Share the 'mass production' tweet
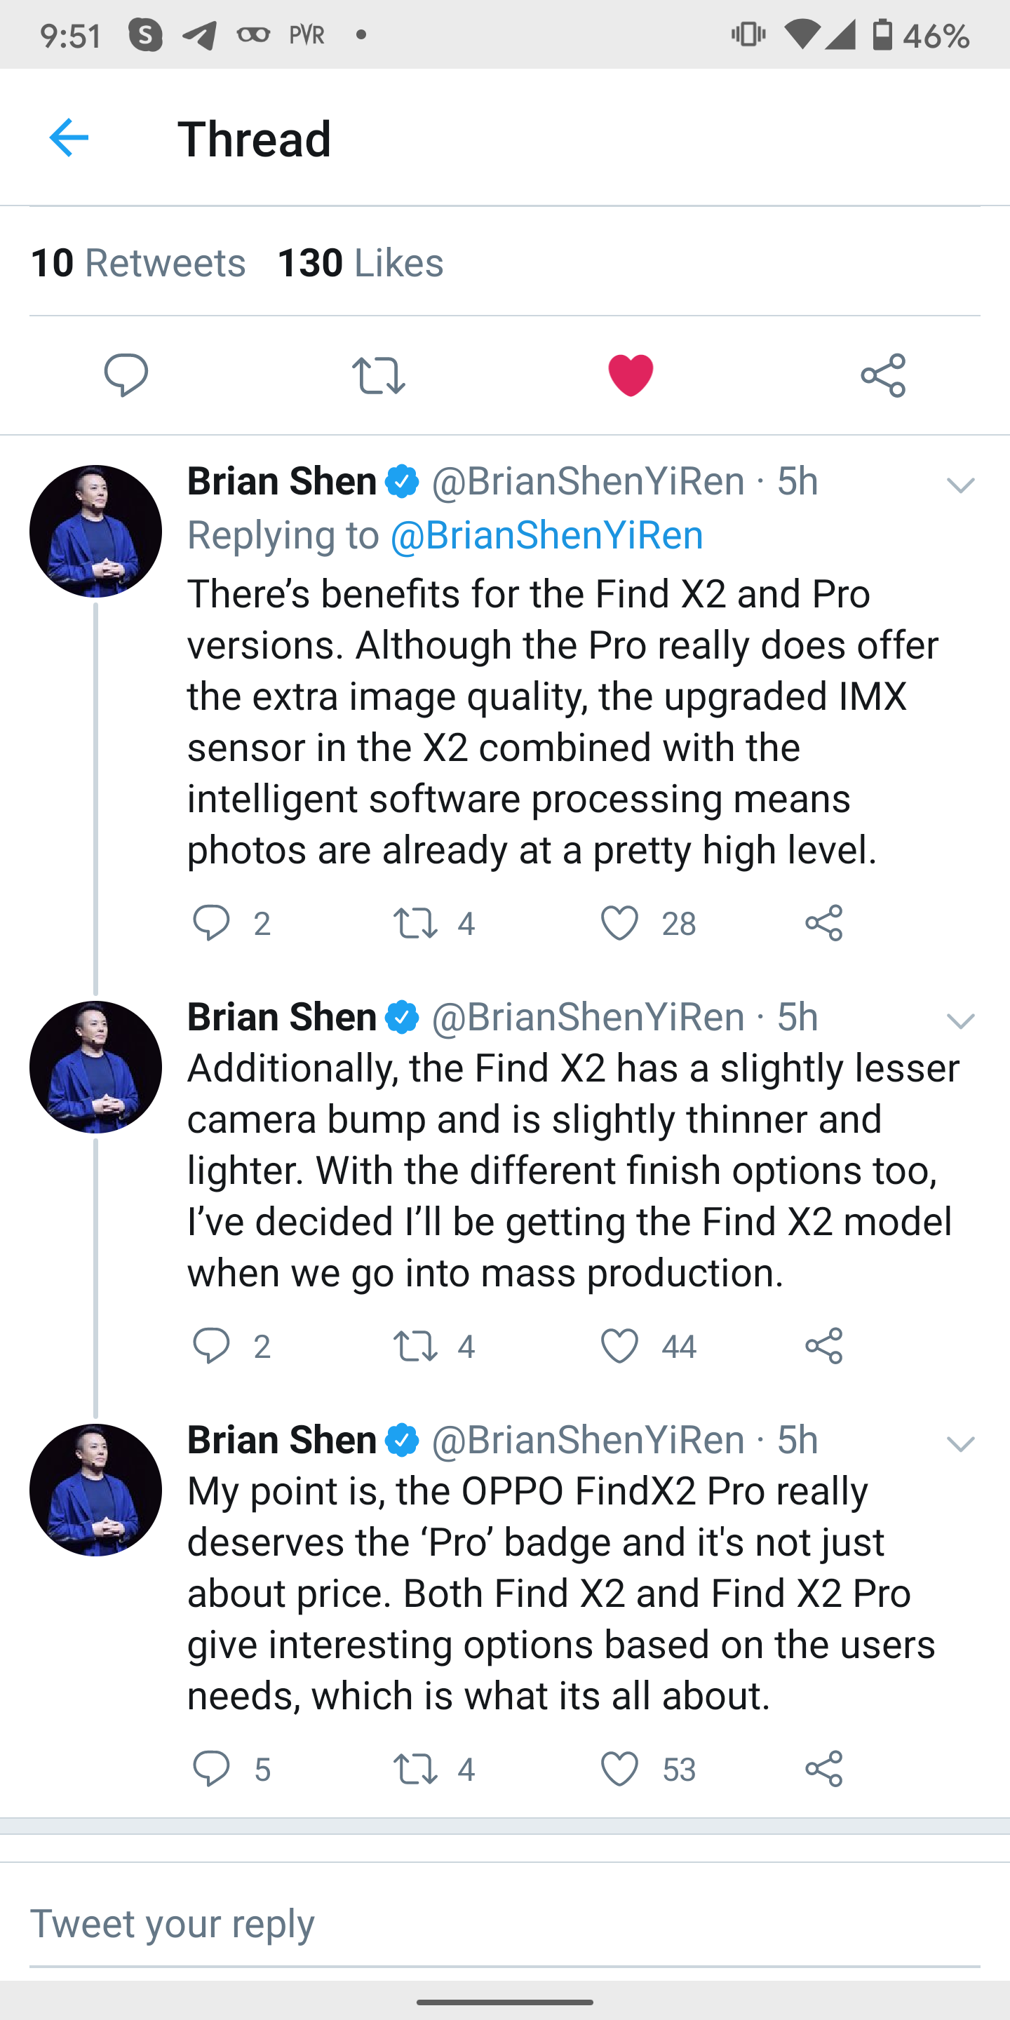Screen dimensions: 1010x2020 click(x=824, y=1347)
